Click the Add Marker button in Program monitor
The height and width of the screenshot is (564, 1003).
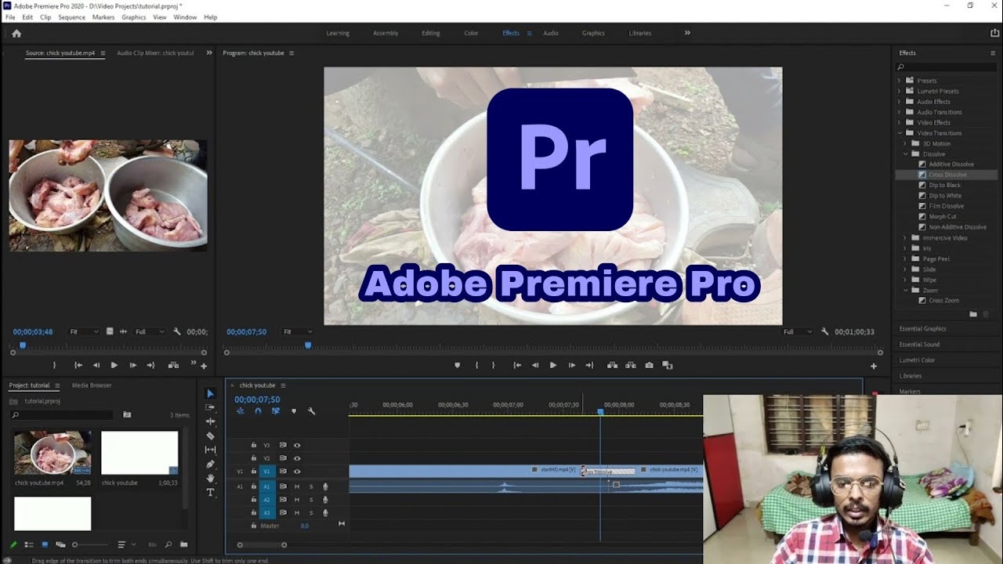458,365
